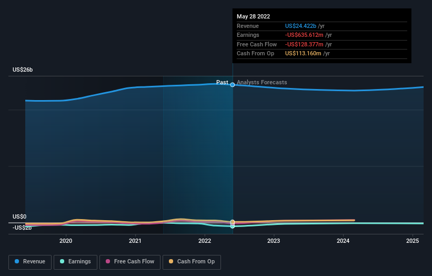This screenshot has width=432, height=276.
Task: Click the -US$2b y-axis label
Action: 22,228
